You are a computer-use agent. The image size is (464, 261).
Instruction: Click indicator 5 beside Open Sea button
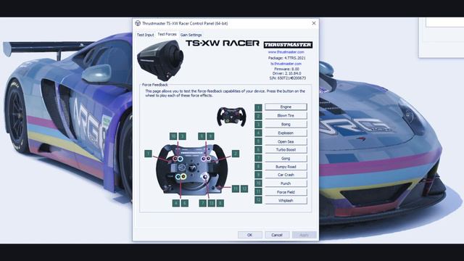(258, 141)
